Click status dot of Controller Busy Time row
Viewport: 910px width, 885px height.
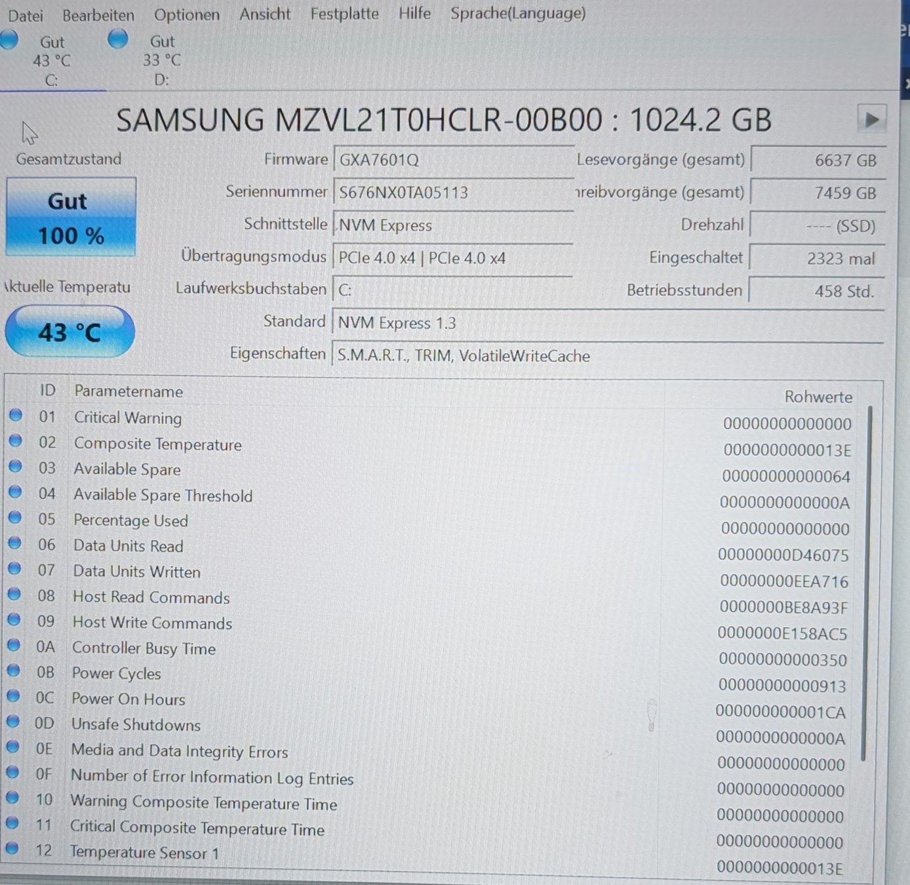pyautogui.click(x=14, y=645)
